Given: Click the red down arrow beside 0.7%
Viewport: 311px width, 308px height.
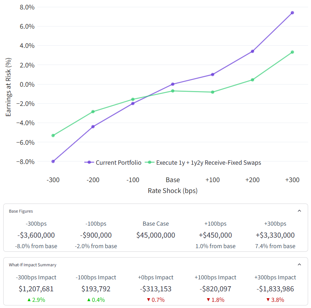Looking at the screenshot, I should pos(149,300).
